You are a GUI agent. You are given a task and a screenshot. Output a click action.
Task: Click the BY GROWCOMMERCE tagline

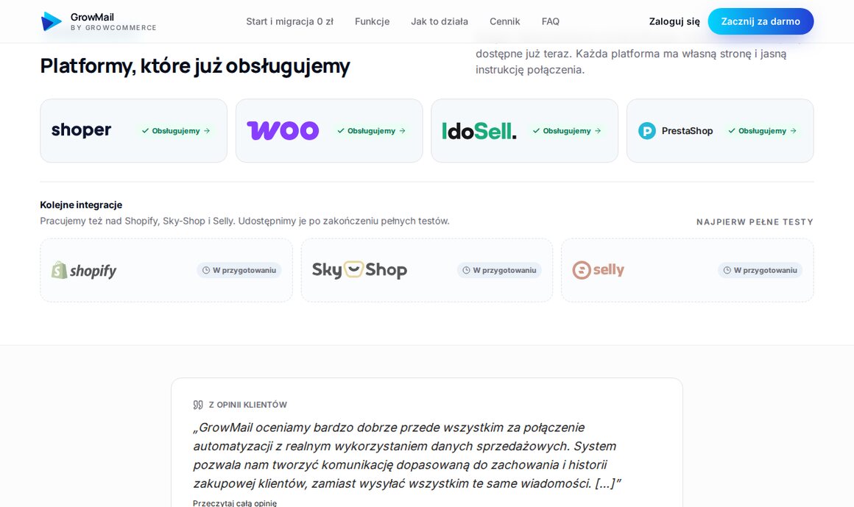pyautogui.click(x=113, y=28)
